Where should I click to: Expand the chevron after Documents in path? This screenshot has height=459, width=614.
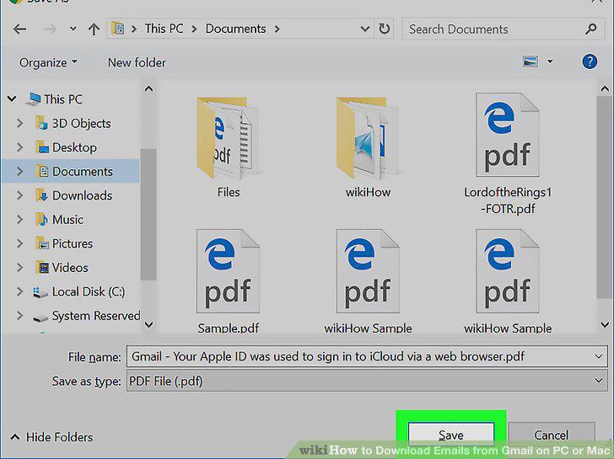click(277, 29)
